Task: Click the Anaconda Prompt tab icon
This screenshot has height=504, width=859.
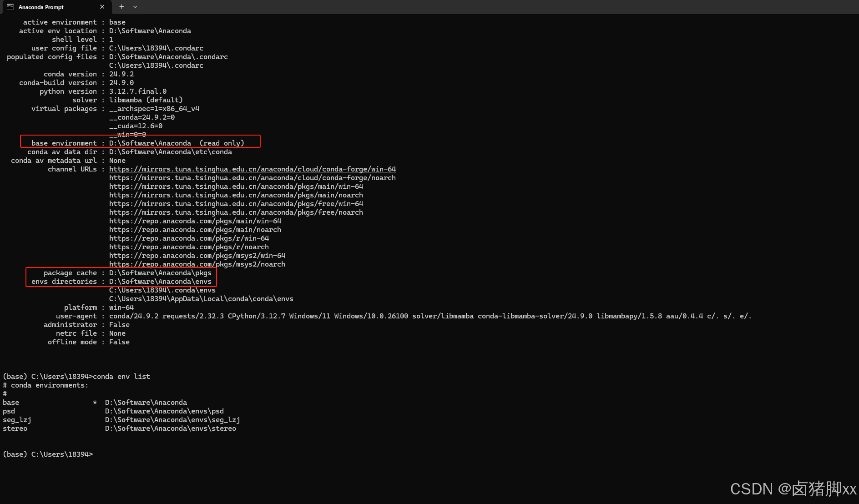Action: [11, 7]
